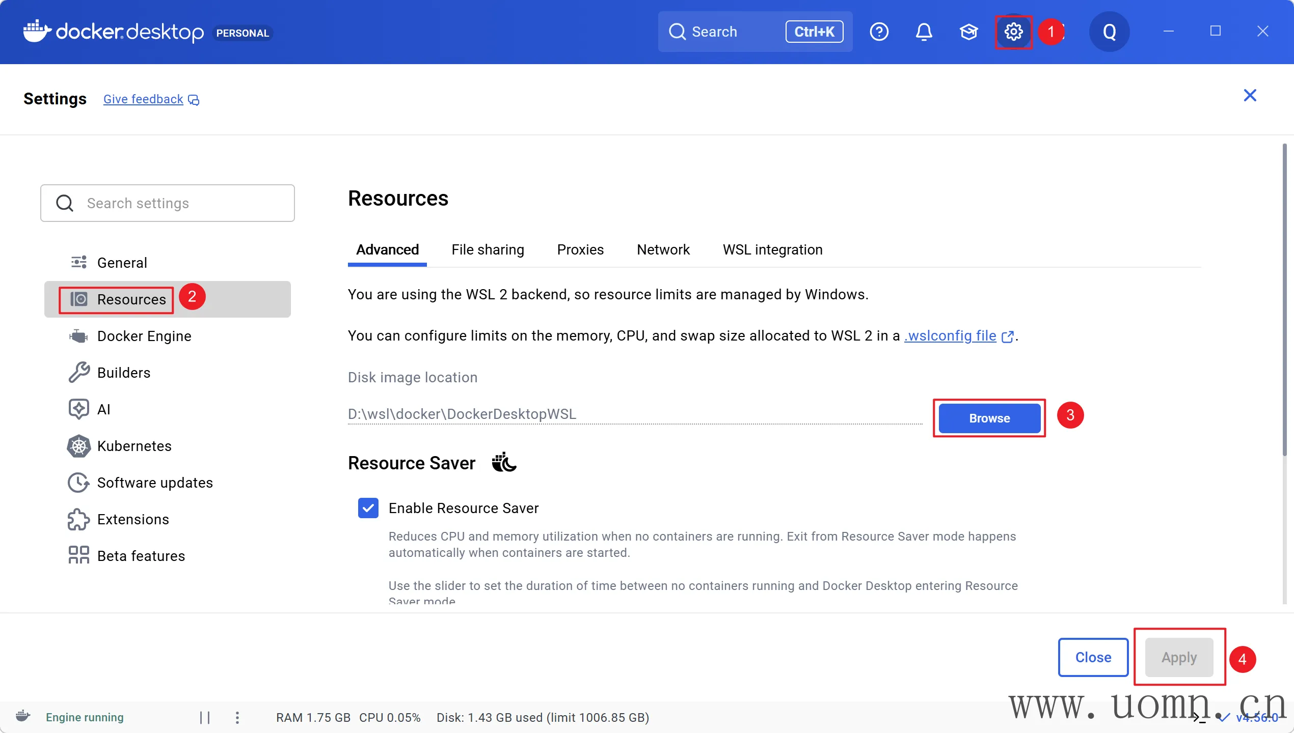
Task: Uncheck Enable Resource Saver checkbox
Action: click(x=368, y=508)
